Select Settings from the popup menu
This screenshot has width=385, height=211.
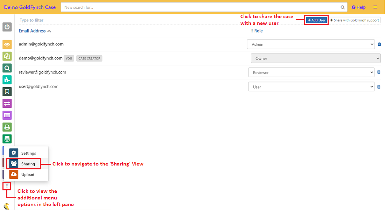(28, 153)
